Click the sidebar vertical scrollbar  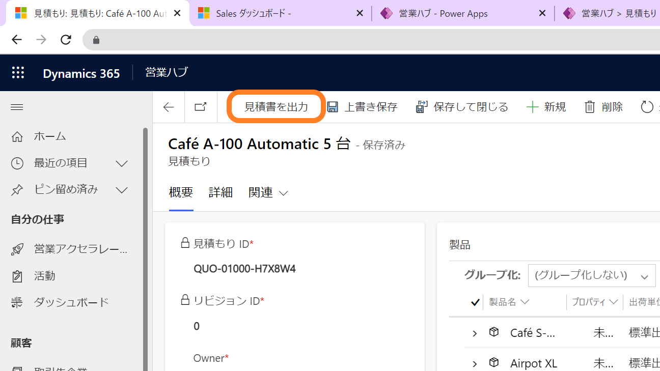[145, 249]
